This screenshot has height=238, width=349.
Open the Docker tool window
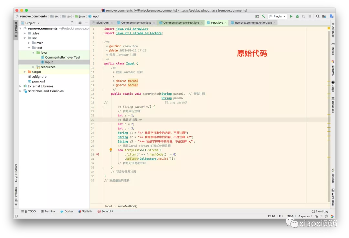(x=67, y=211)
